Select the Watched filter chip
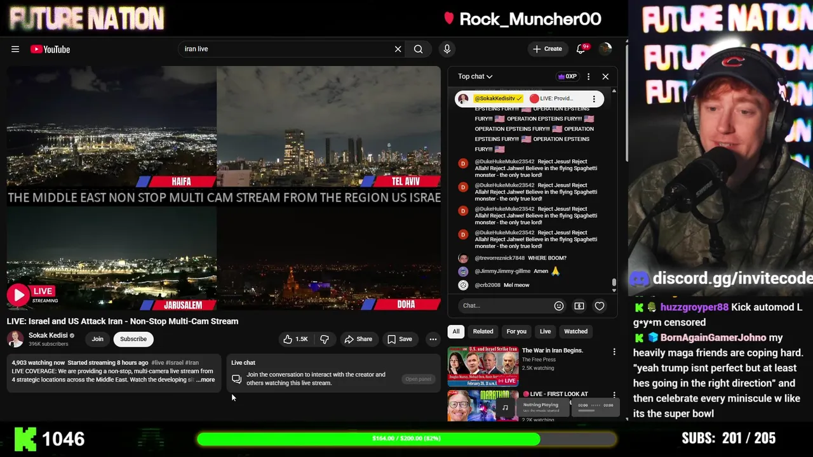The height and width of the screenshot is (457, 813). pyautogui.click(x=576, y=331)
